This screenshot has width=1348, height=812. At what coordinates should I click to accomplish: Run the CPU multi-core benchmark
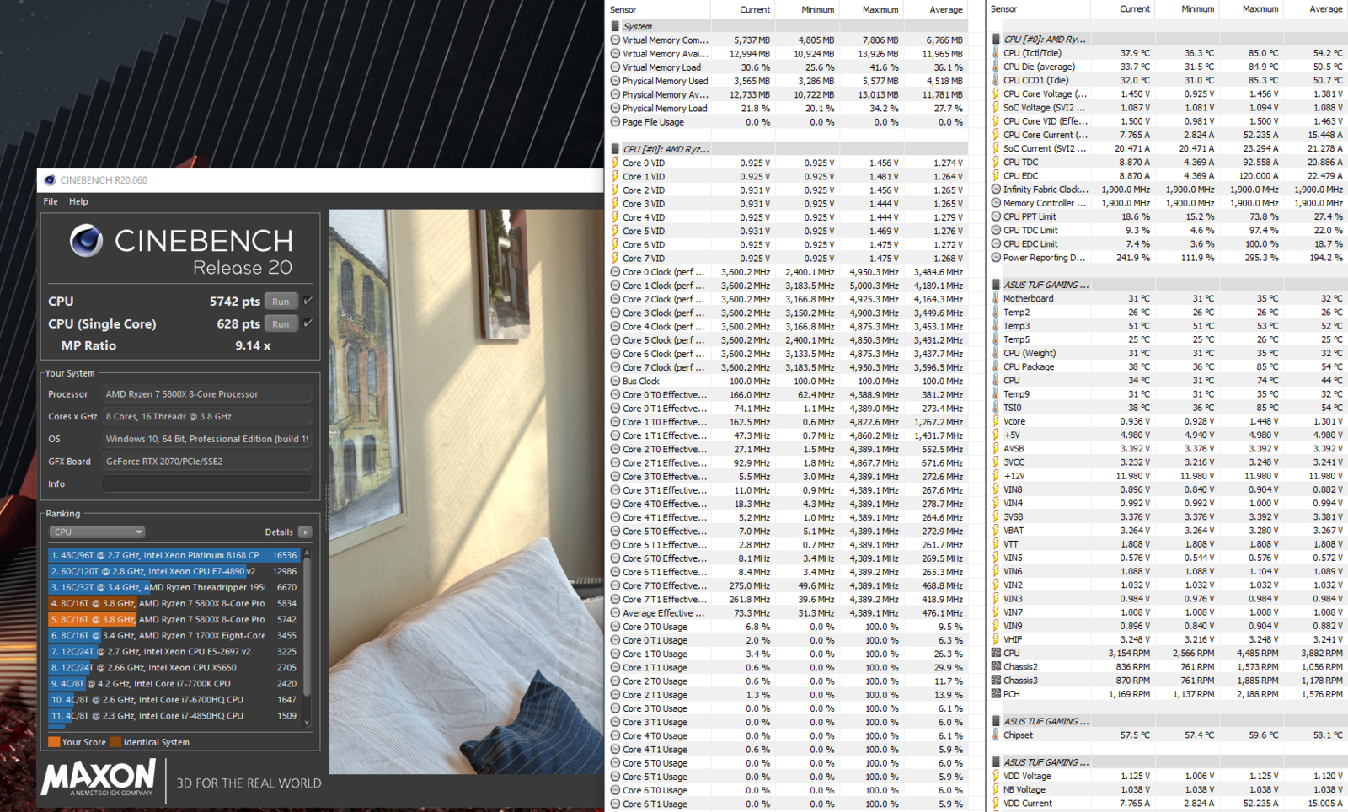(x=281, y=302)
